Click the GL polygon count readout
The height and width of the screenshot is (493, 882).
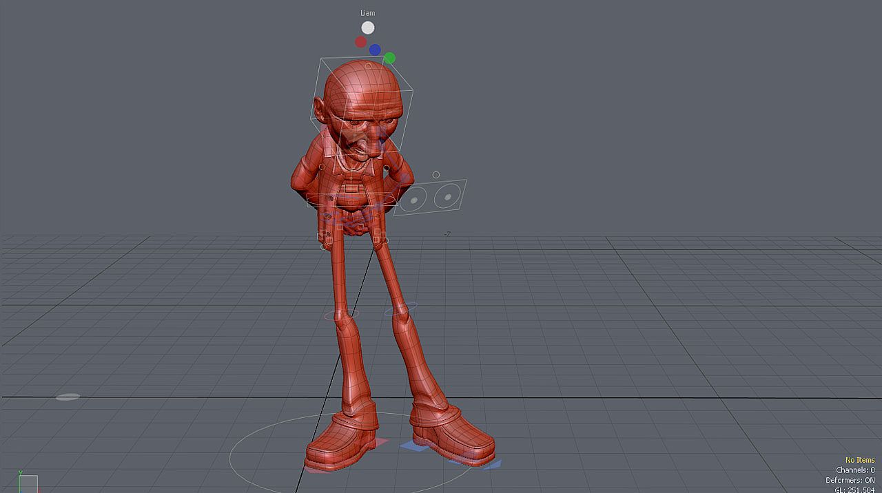[x=854, y=490]
